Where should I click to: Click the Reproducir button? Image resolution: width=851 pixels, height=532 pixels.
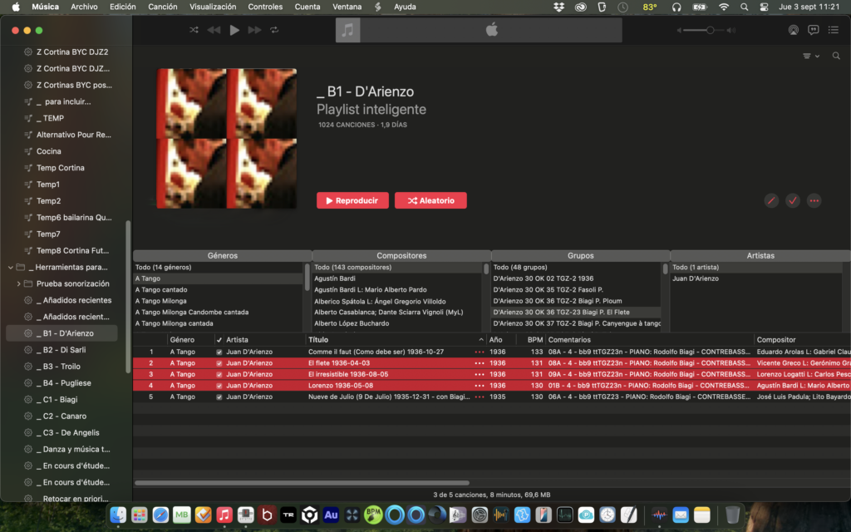tap(352, 200)
